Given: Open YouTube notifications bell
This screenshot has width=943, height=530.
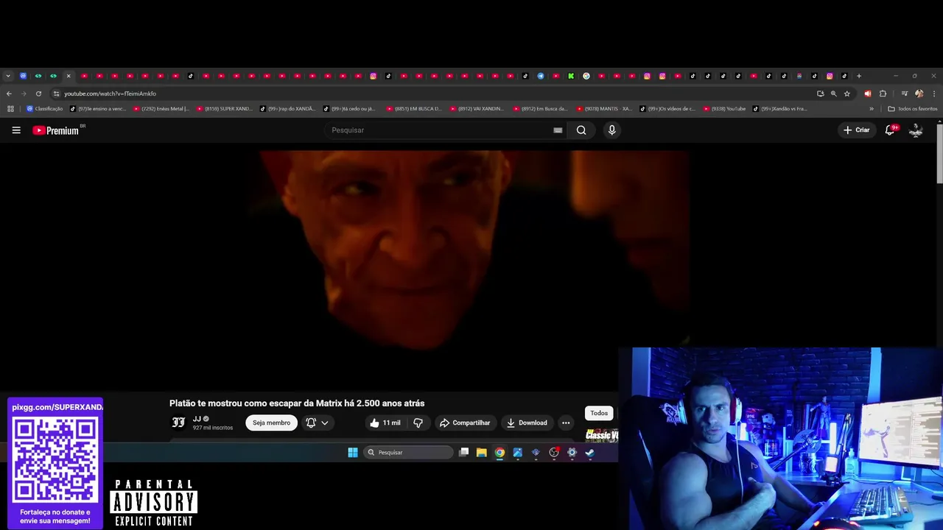Looking at the screenshot, I should click(890, 130).
